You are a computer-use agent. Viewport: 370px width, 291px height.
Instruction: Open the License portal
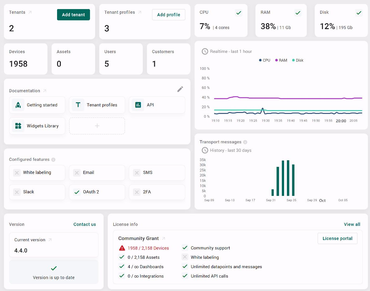337,238
